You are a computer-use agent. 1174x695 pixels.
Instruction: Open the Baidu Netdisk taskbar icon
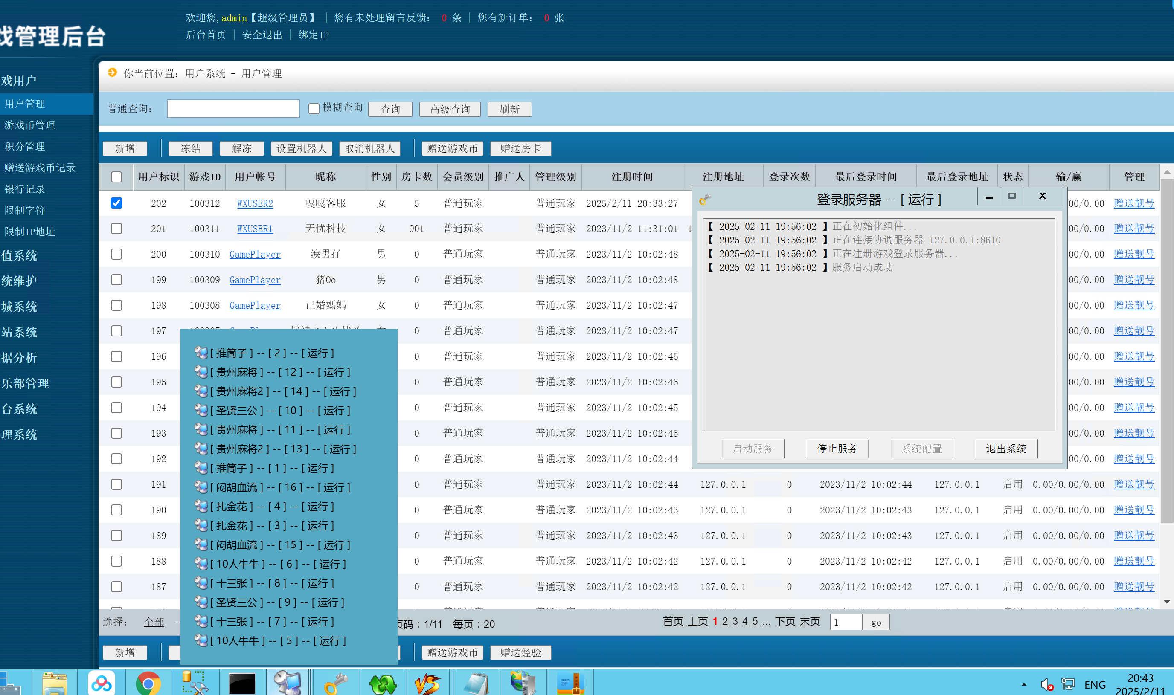[x=101, y=683]
